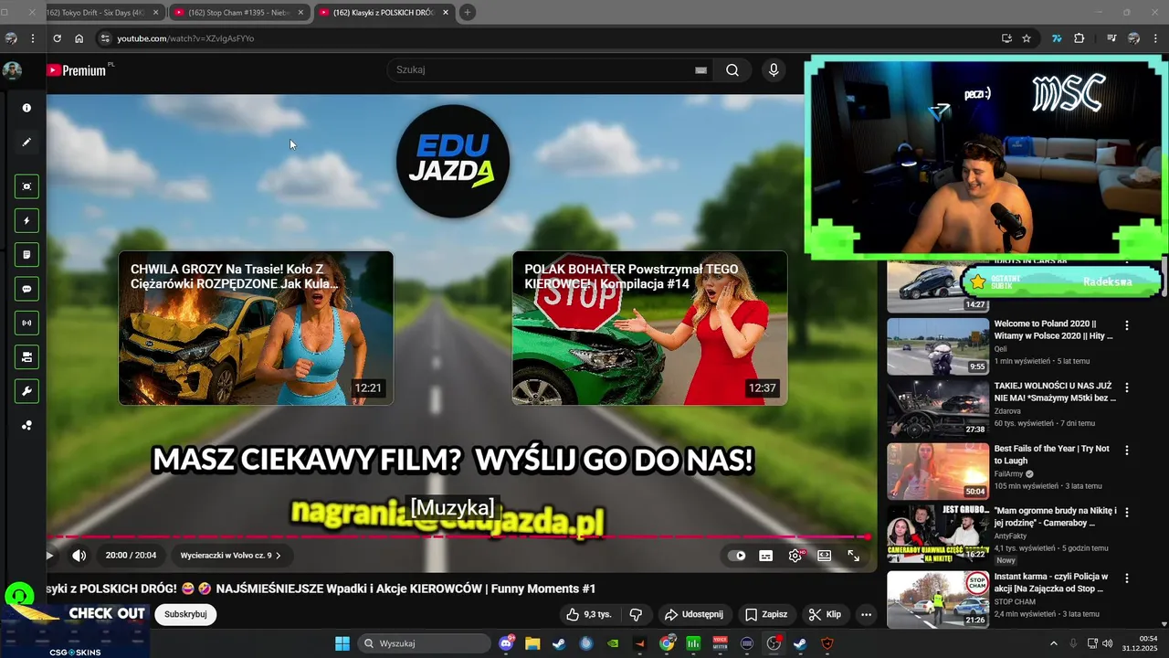Select the Klasyki z POLSKICH DRÓG tab
The width and height of the screenshot is (1169, 658).
click(x=384, y=13)
